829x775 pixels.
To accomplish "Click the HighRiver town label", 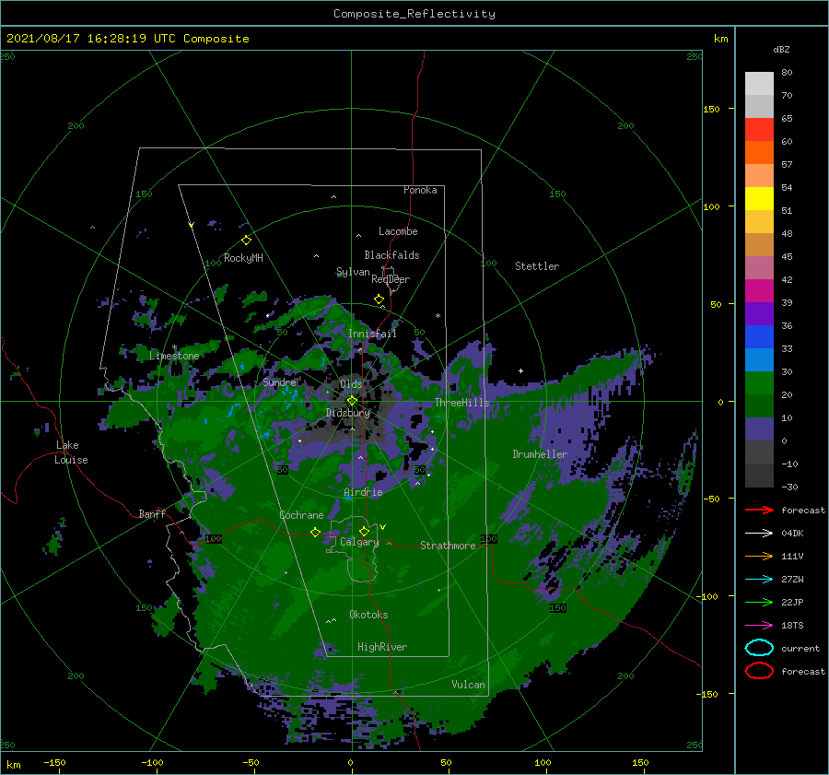I will (381, 647).
